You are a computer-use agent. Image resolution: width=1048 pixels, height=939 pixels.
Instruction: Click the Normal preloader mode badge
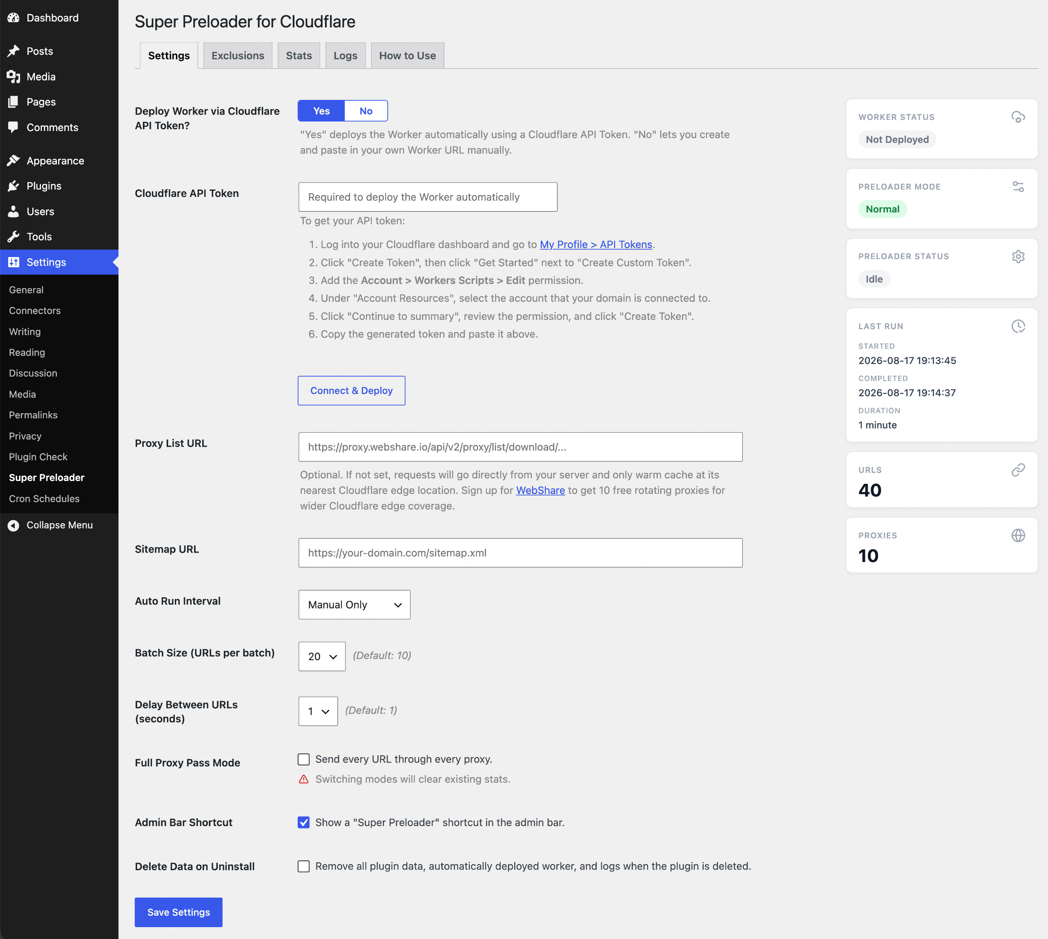click(x=882, y=209)
